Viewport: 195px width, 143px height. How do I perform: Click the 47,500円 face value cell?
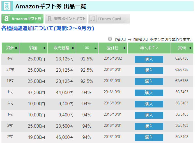36,93
